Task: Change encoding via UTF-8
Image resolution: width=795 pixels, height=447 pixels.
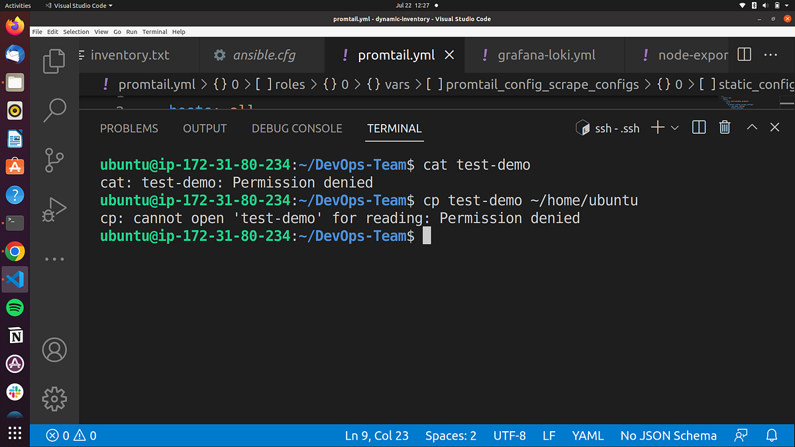Action: (509, 436)
